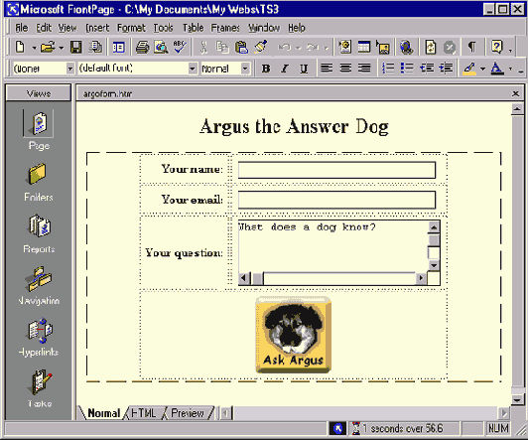The image size is (528, 440).
Task: Expand the font size dropdown showing Normal
Action: [245, 69]
